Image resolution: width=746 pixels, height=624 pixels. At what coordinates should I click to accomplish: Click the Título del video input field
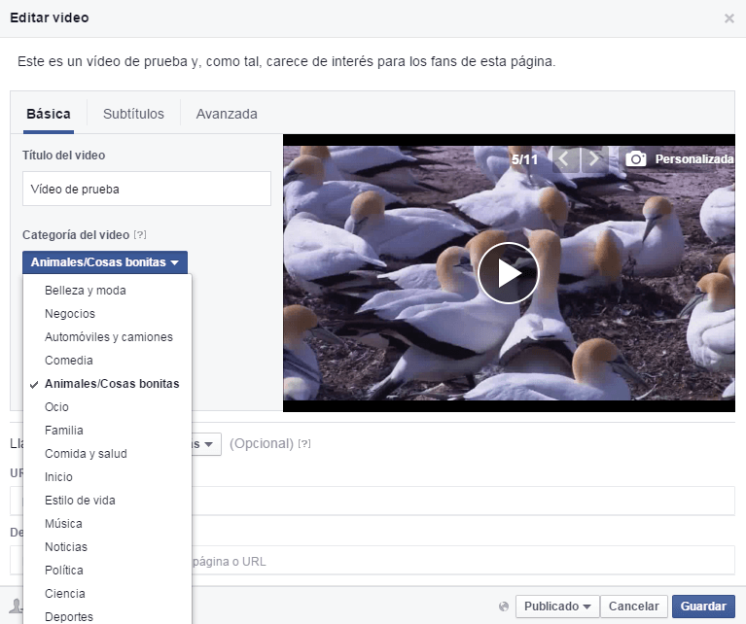click(x=147, y=189)
